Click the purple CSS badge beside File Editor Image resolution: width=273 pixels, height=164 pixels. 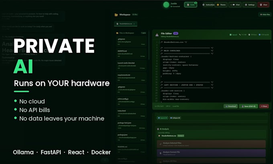click(176, 33)
